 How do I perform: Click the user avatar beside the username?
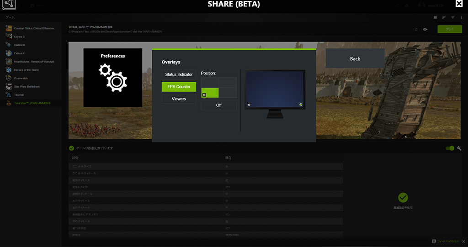tap(421, 5)
